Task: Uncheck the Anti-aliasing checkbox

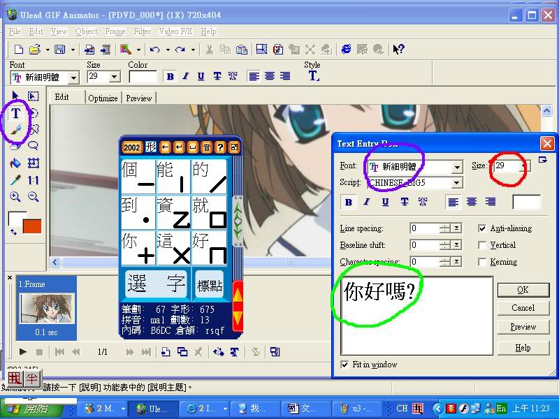Action: (x=482, y=228)
